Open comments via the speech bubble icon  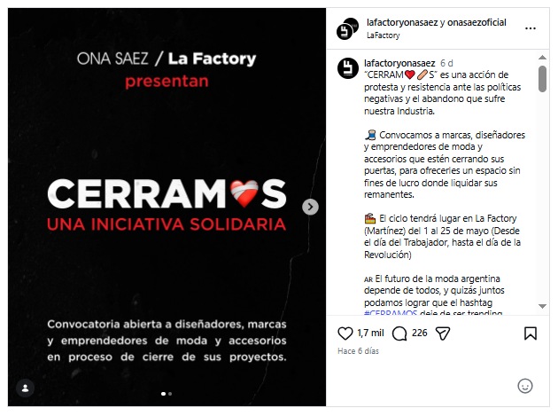399,334
